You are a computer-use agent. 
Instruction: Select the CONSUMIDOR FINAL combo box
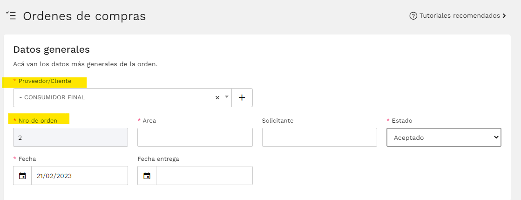[x=122, y=97]
